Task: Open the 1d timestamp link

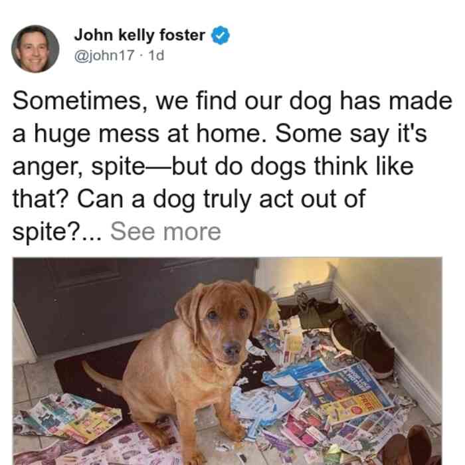Action: pyautogui.click(x=156, y=56)
